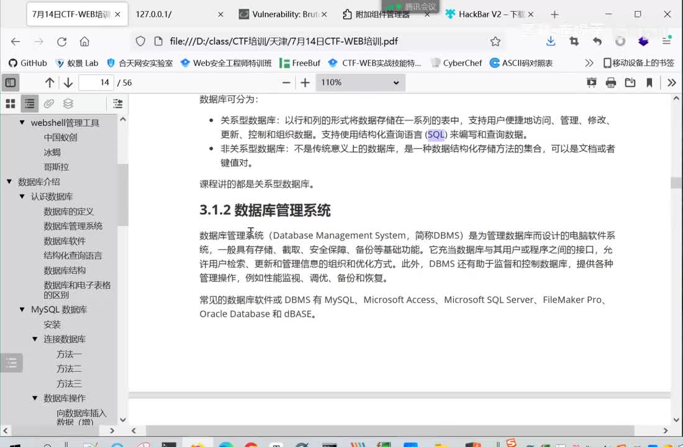Close the 7月14日CTF-WEB培训 tab

(x=117, y=14)
